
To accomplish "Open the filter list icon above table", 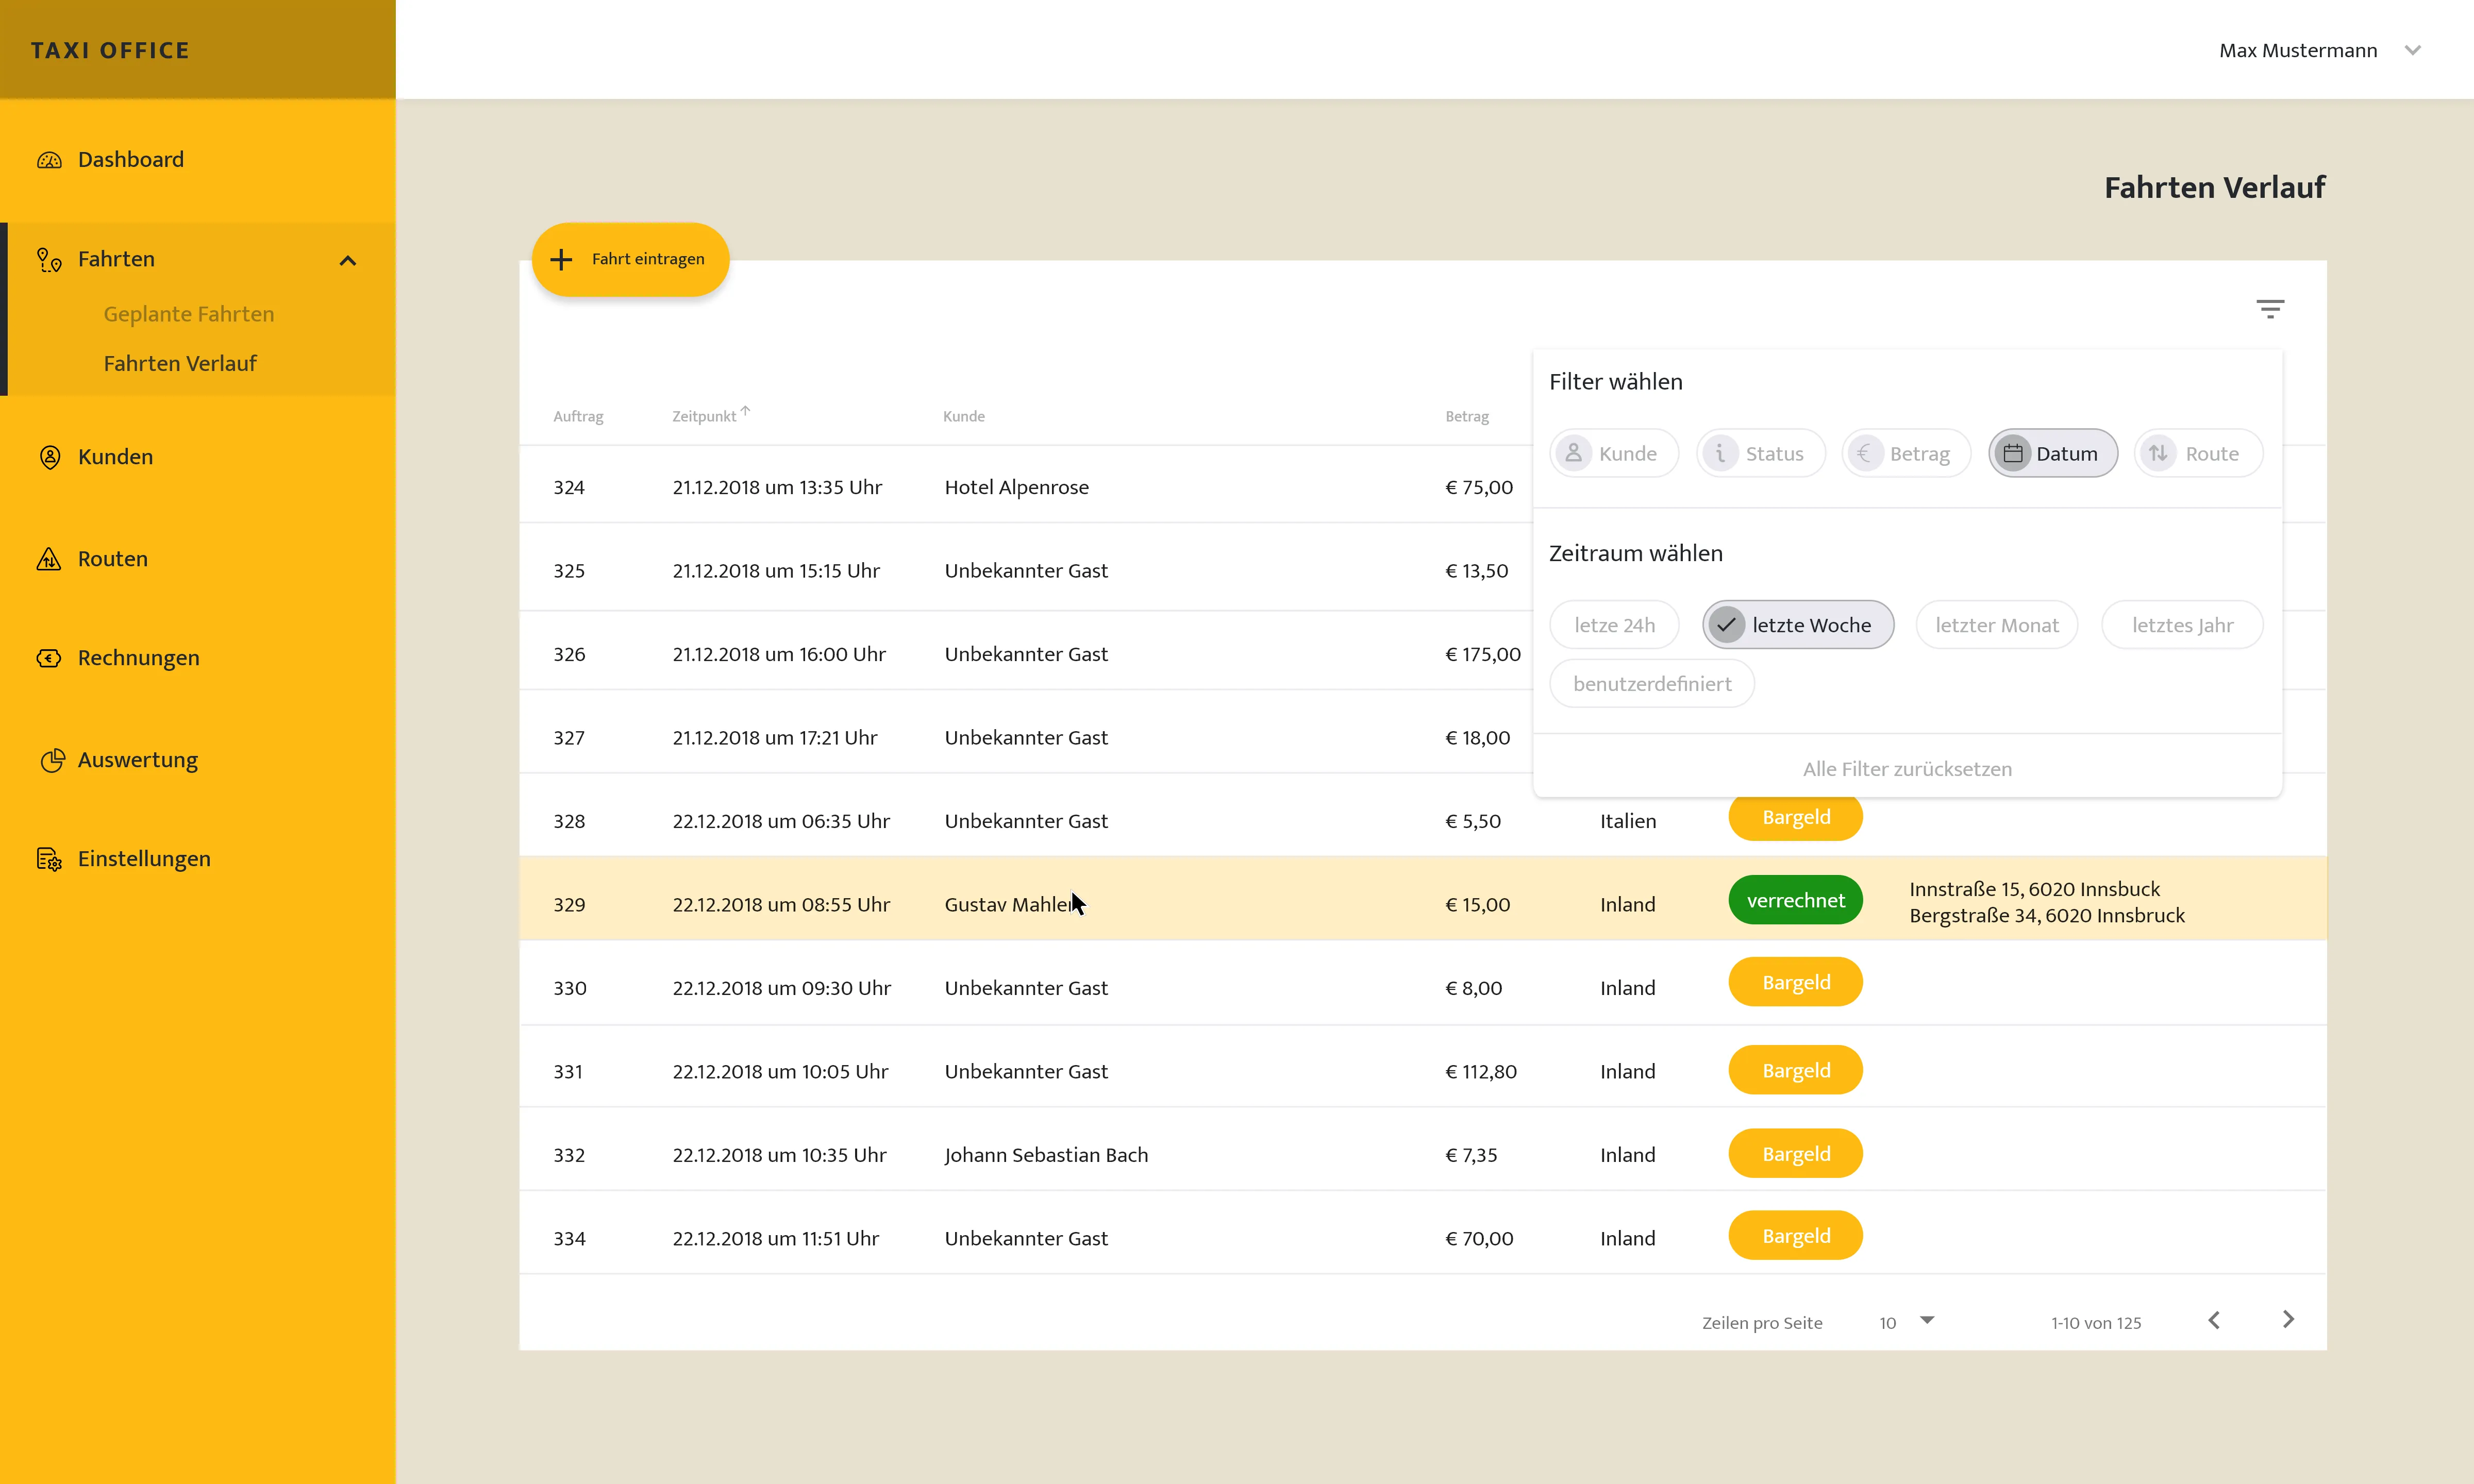I will coord(2269,309).
